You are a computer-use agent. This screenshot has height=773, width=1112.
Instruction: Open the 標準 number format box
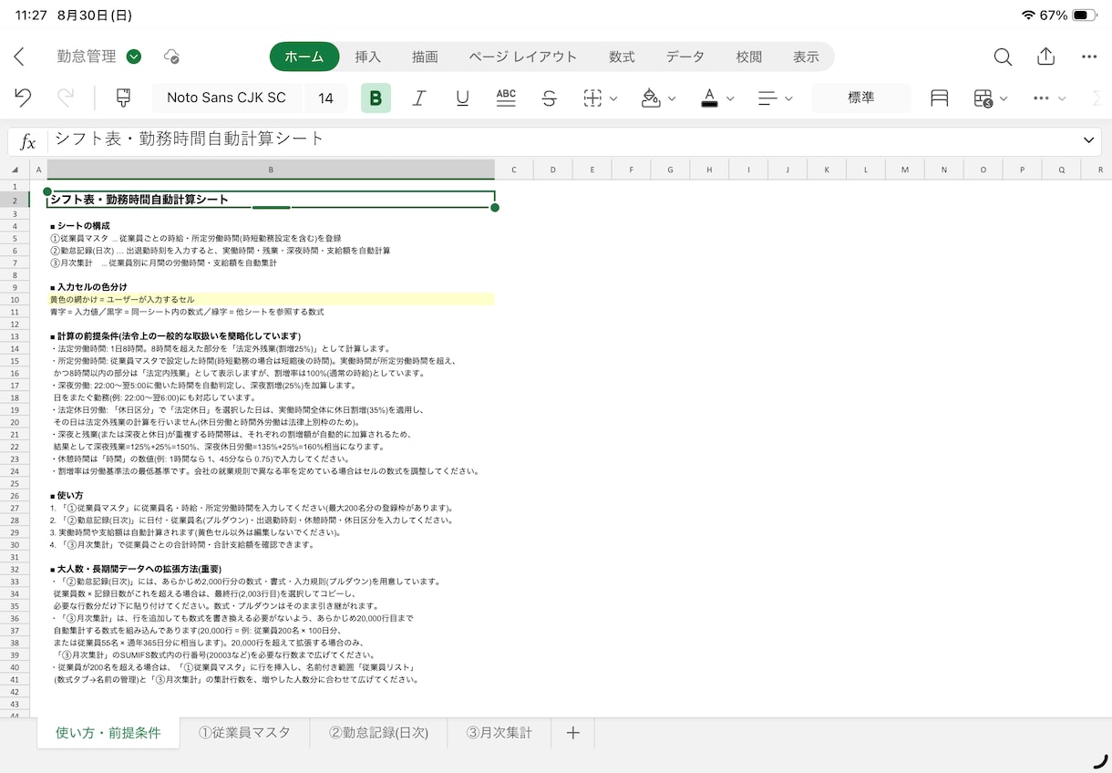coord(861,98)
